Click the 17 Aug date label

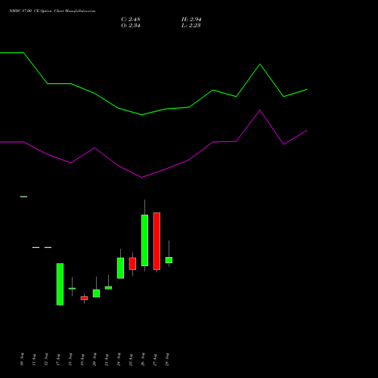tap(58, 360)
